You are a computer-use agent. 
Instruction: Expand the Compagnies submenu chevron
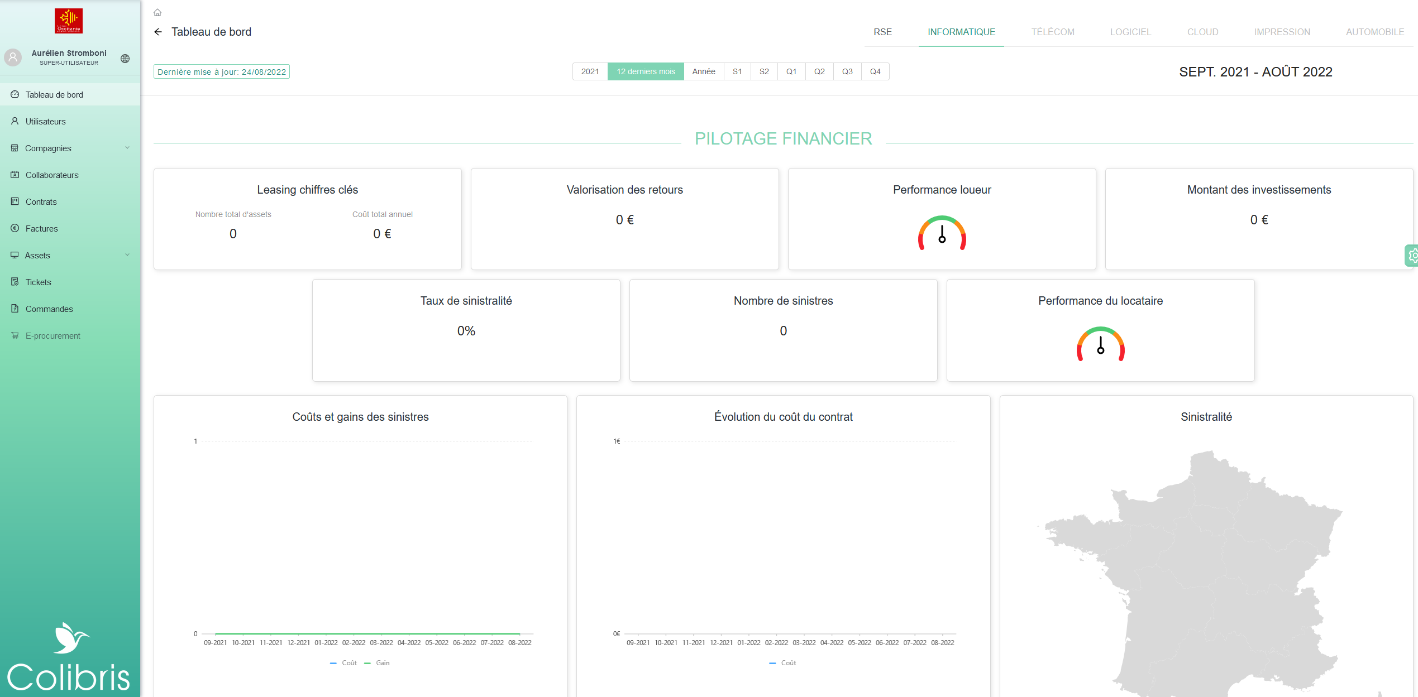point(127,148)
